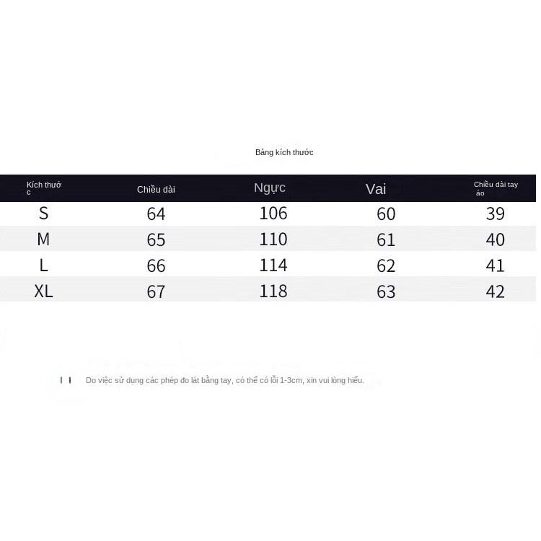The image size is (541, 541).
Task: Select the chest value 110
Action: [x=273, y=239]
